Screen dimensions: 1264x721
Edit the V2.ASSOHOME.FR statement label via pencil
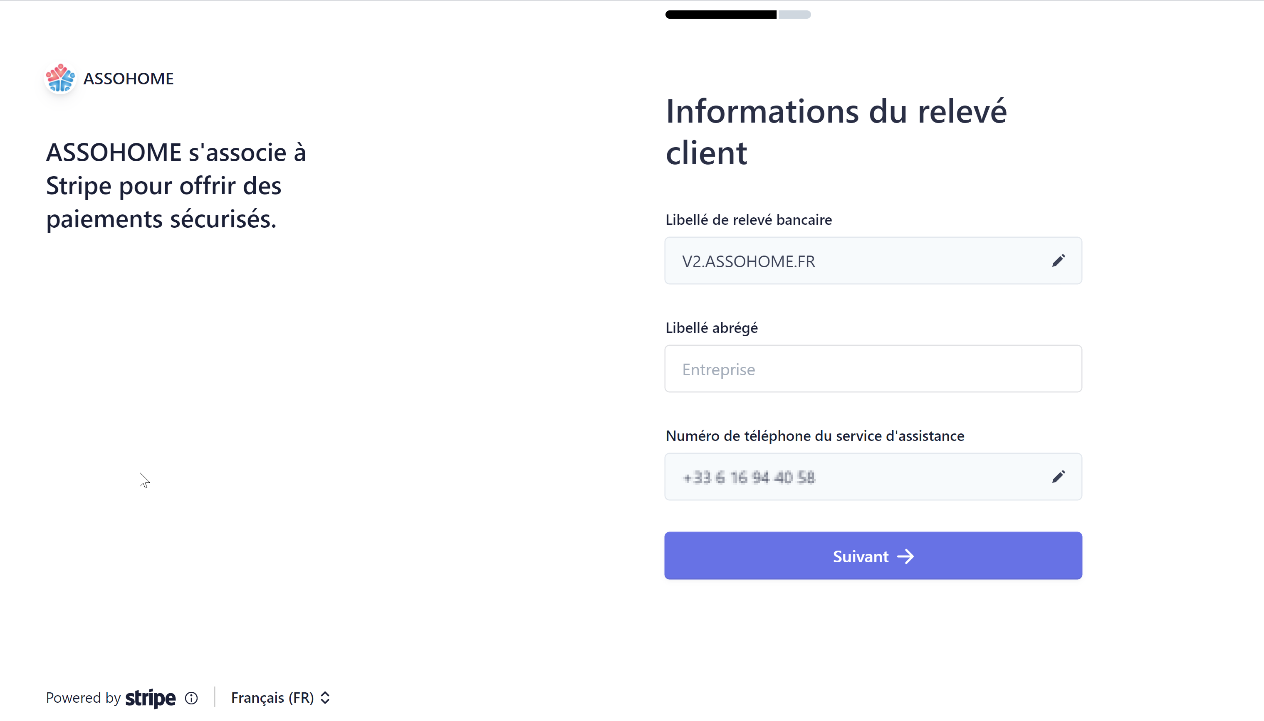tap(1059, 261)
